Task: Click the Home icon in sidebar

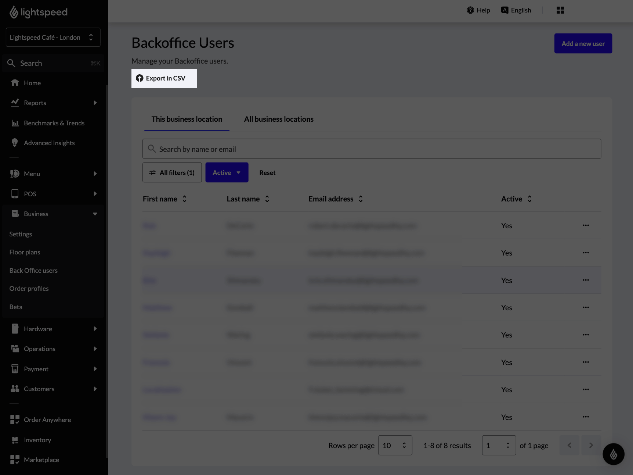Action: coord(15,83)
